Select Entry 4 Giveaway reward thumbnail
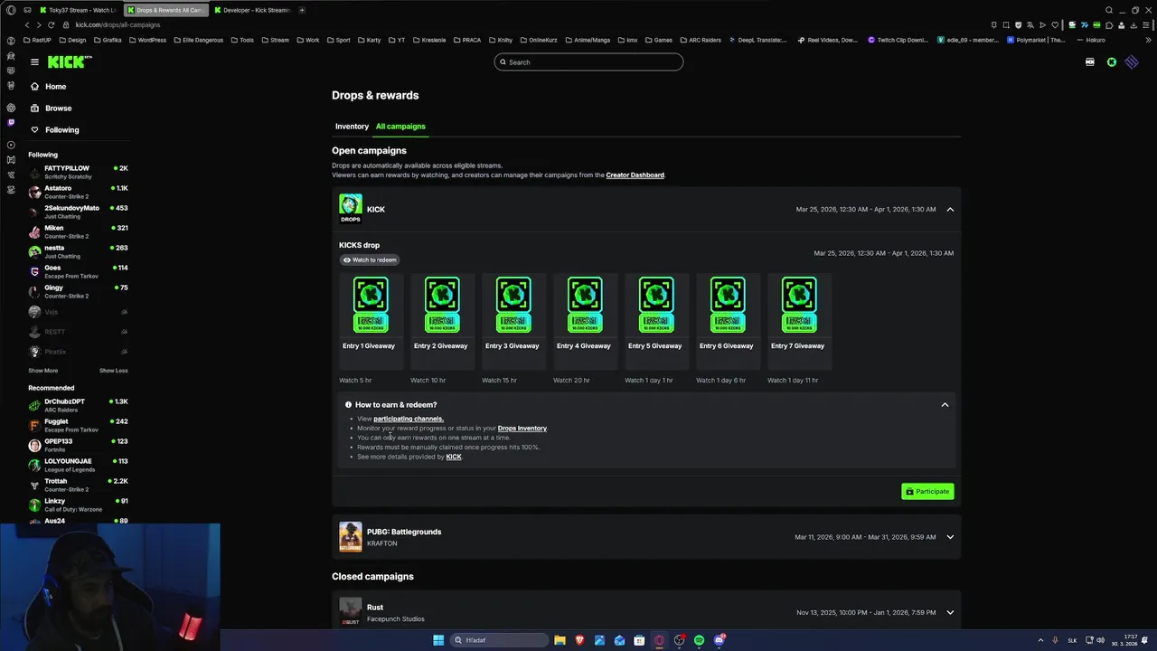The width and height of the screenshot is (1157, 651). [x=585, y=306]
